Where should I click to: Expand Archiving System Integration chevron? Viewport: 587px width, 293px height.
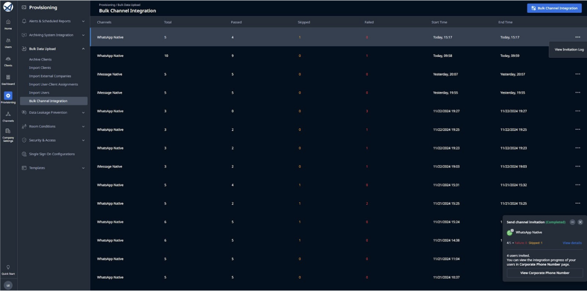click(83, 35)
